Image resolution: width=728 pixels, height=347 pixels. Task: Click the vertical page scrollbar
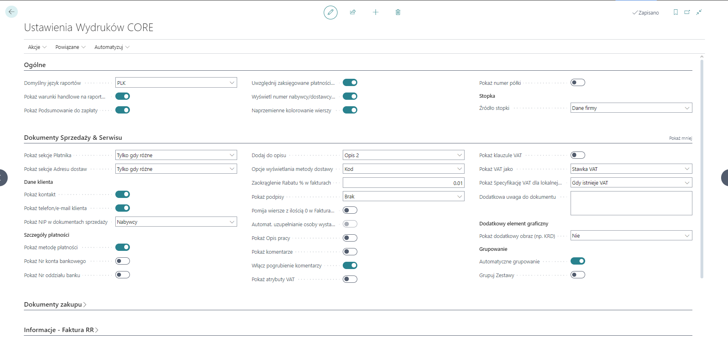pyautogui.click(x=702, y=168)
